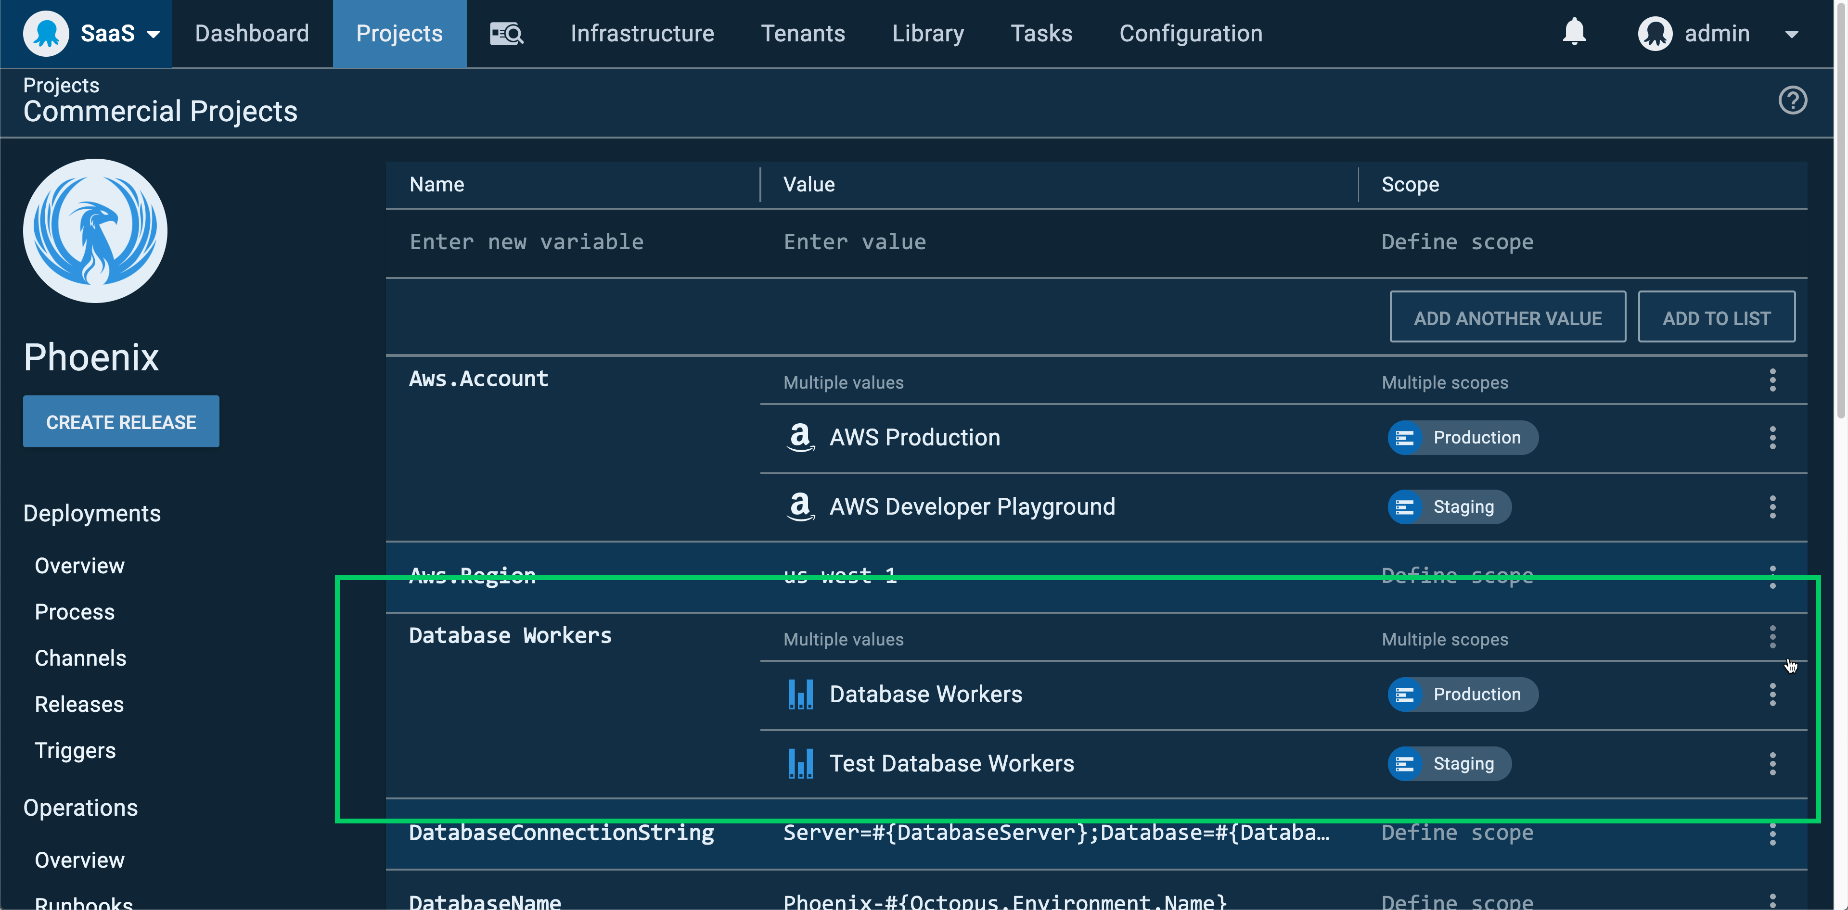
Task: Click the environment icon on the Staging scope chip
Action: [1406, 506]
